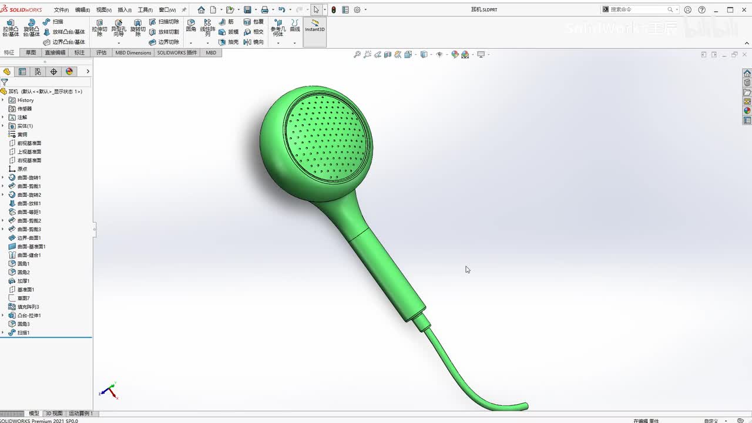Choose 边界切除 boundary cut
Viewport: 752px width, 423px height.
pyautogui.click(x=163, y=42)
